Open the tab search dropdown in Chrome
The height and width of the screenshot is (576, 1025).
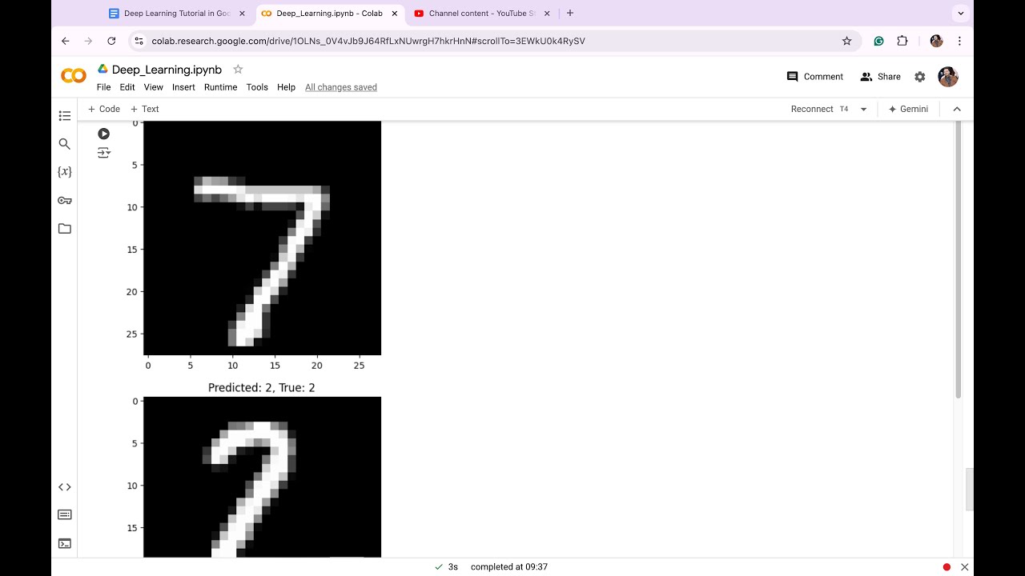[960, 14]
